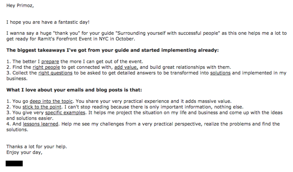Click the 'Hey Primoz,' greeting line
The image size is (293, 172).
click(20, 5)
